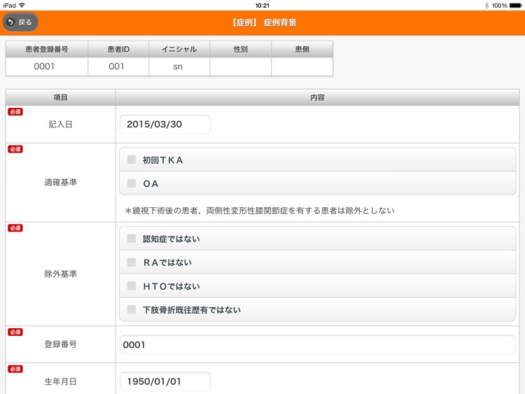Tap the イニシャル column header

click(179, 49)
